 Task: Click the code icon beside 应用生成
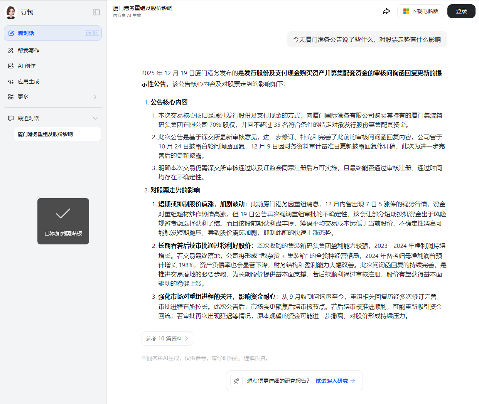(x=11, y=81)
